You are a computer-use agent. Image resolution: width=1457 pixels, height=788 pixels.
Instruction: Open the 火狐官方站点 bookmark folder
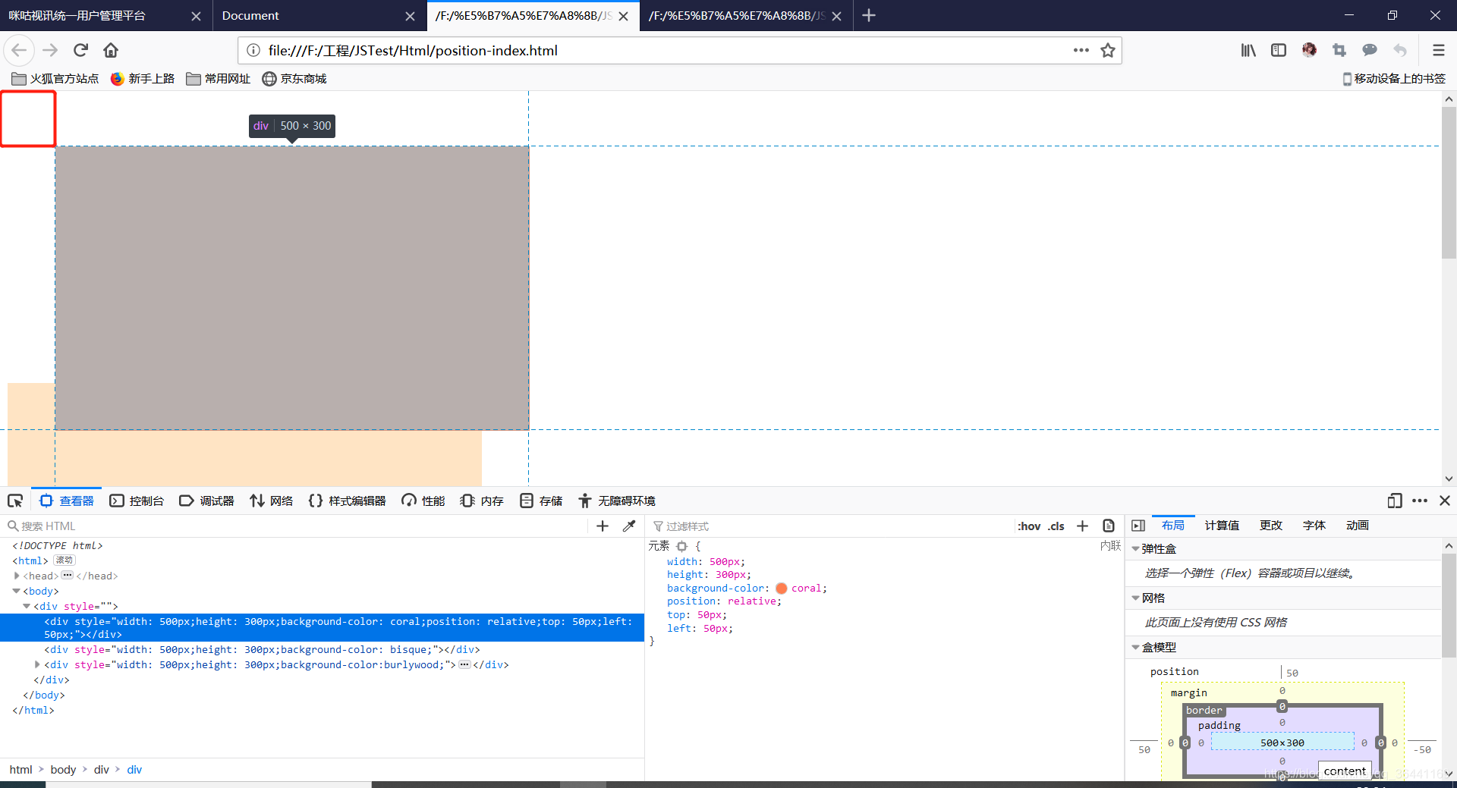coord(55,78)
